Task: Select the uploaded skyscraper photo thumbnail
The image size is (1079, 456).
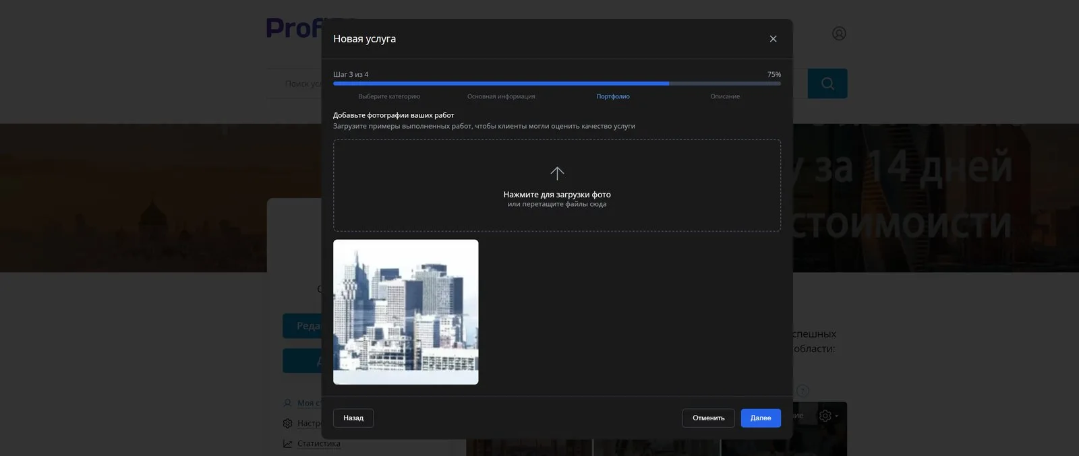Action: click(x=406, y=312)
